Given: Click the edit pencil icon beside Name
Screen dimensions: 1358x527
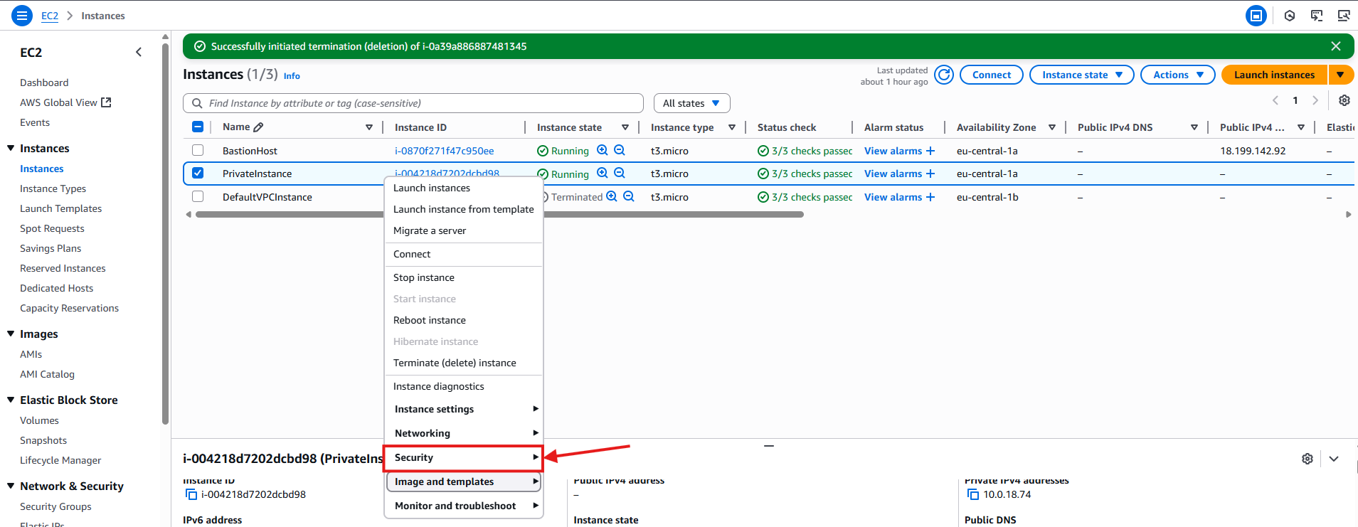Looking at the screenshot, I should 258,127.
